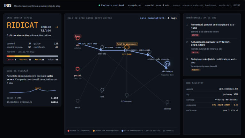Click the srv-jump chokepoint diamond node
The height and width of the screenshot is (138, 245).
coord(127,47)
